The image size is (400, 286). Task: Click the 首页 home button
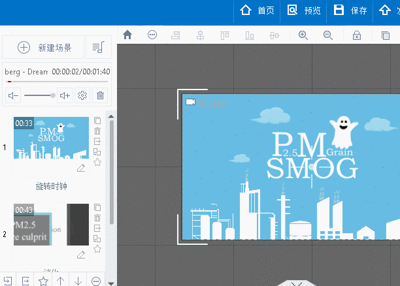pos(257,10)
